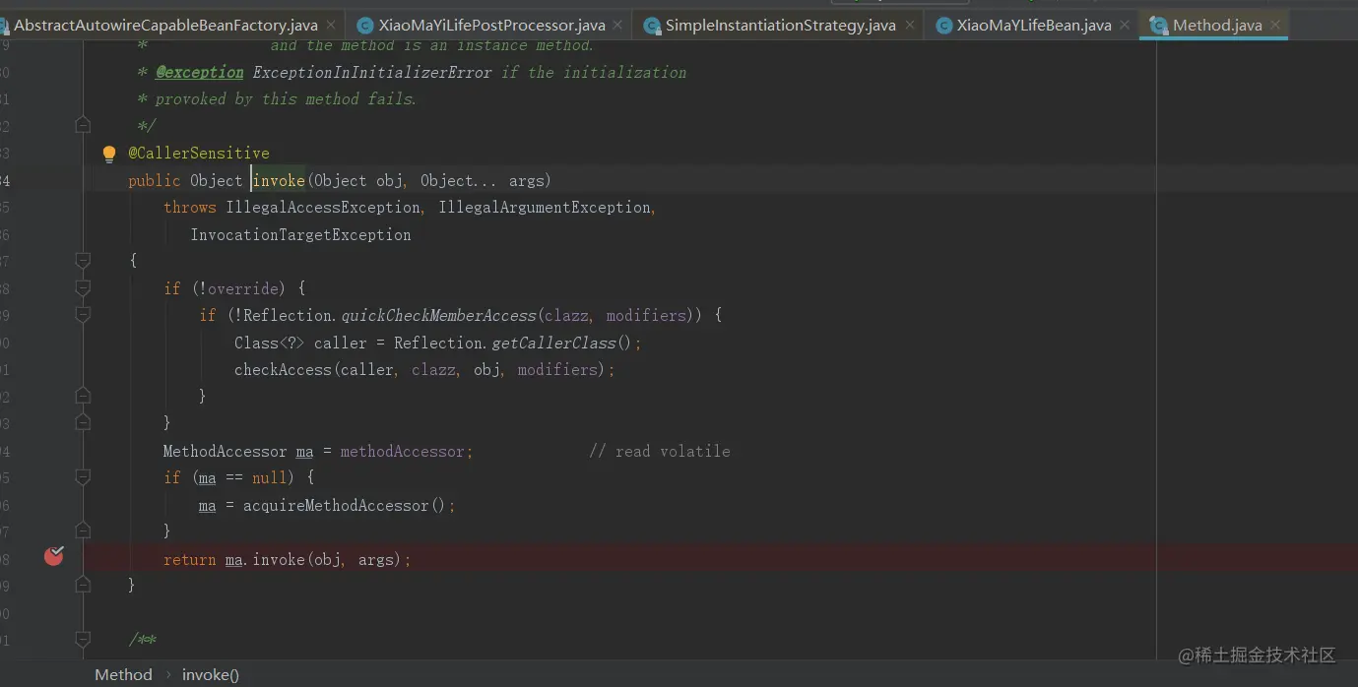Click the 'throws' keyword
Viewport: 1358px width, 687px height.
[189, 208]
